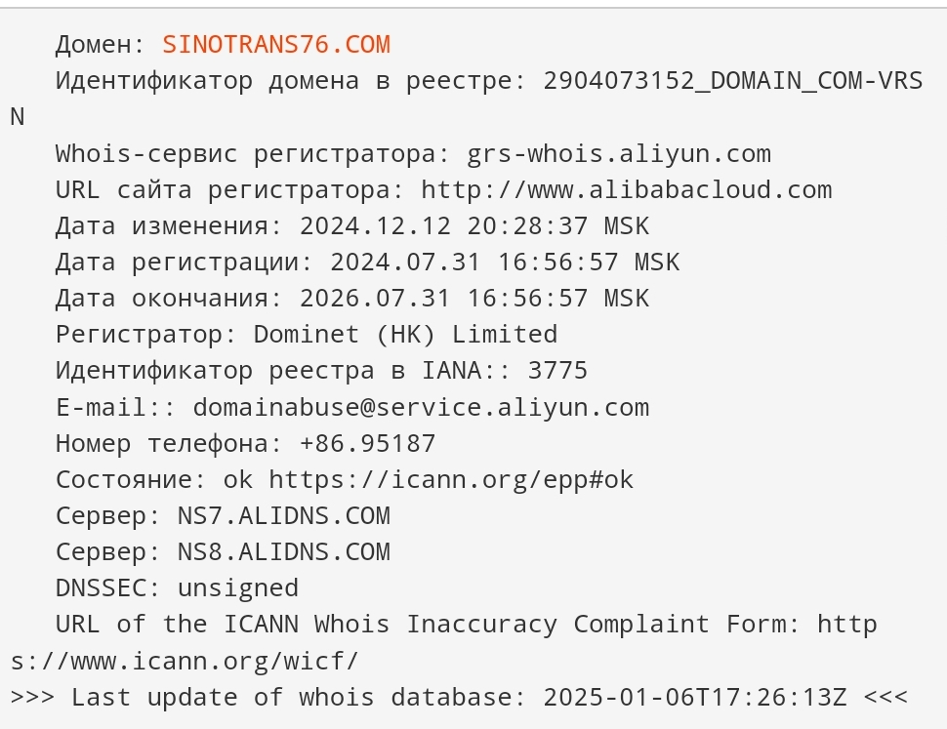Click the IANA registry ID 3775

pyautogui.click(x=557, y=371)
